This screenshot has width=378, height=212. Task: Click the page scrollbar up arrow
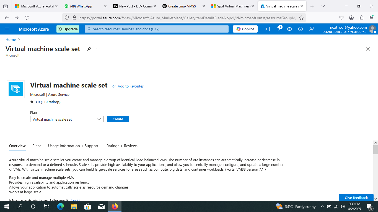[x=376, y=143]
